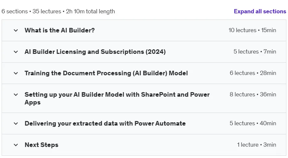Expand Training the Document Processing Model chevron
Viewport: 288px width, 158px height.
16,73
